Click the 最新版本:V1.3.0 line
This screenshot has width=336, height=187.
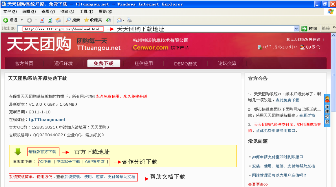[x=43, y=104]
